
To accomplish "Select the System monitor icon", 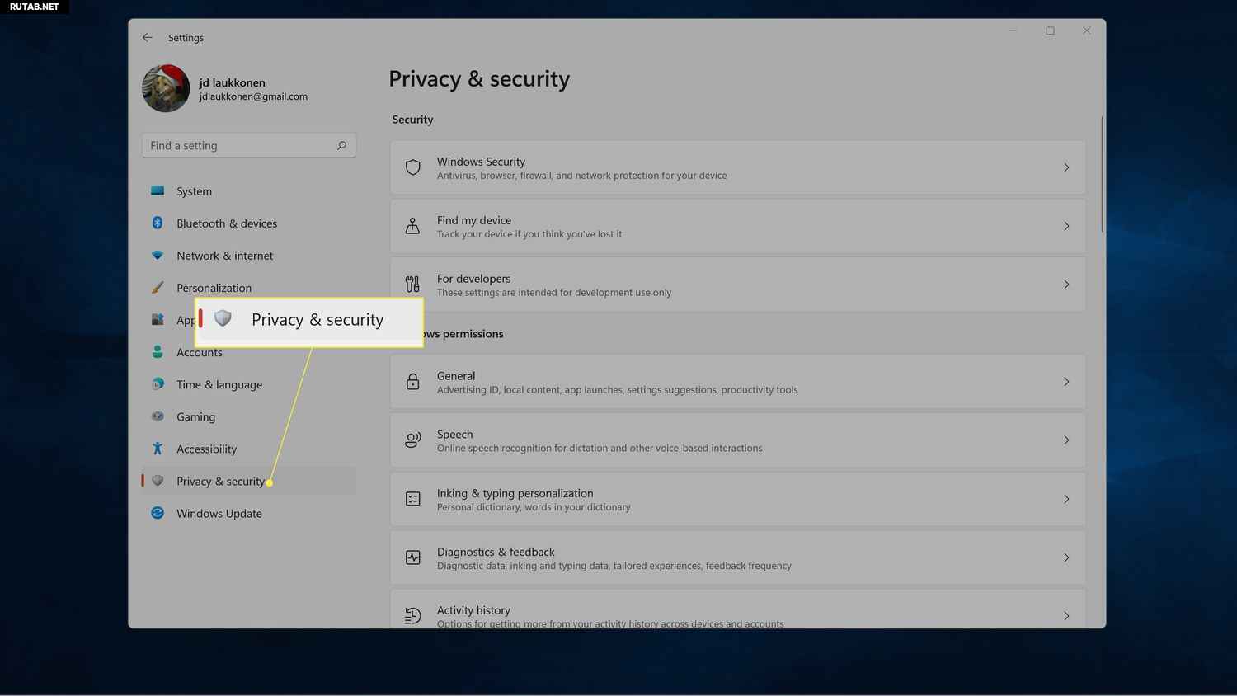I will click(158, 190).
